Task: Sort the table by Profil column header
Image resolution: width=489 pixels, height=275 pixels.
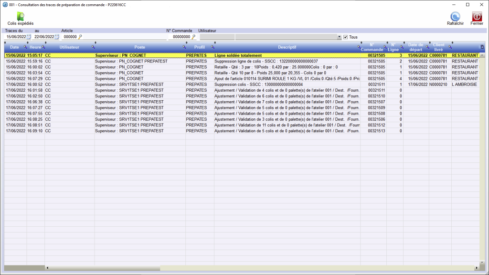Action: (x=199, y=47)
